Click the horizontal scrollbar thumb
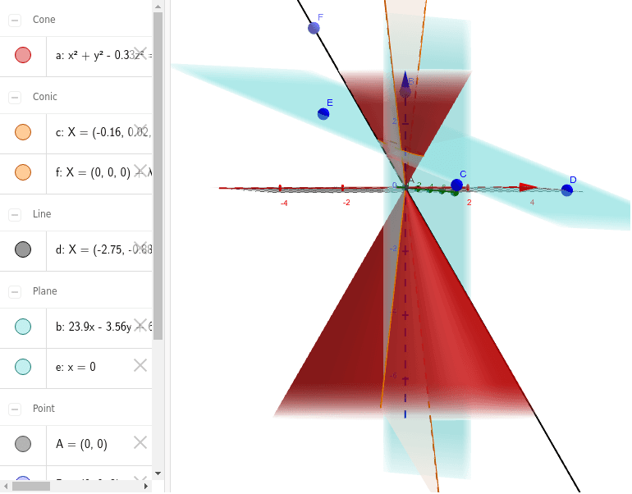Image resolution: width=632 pixels, height=494 pixels. tap(31, 487)
